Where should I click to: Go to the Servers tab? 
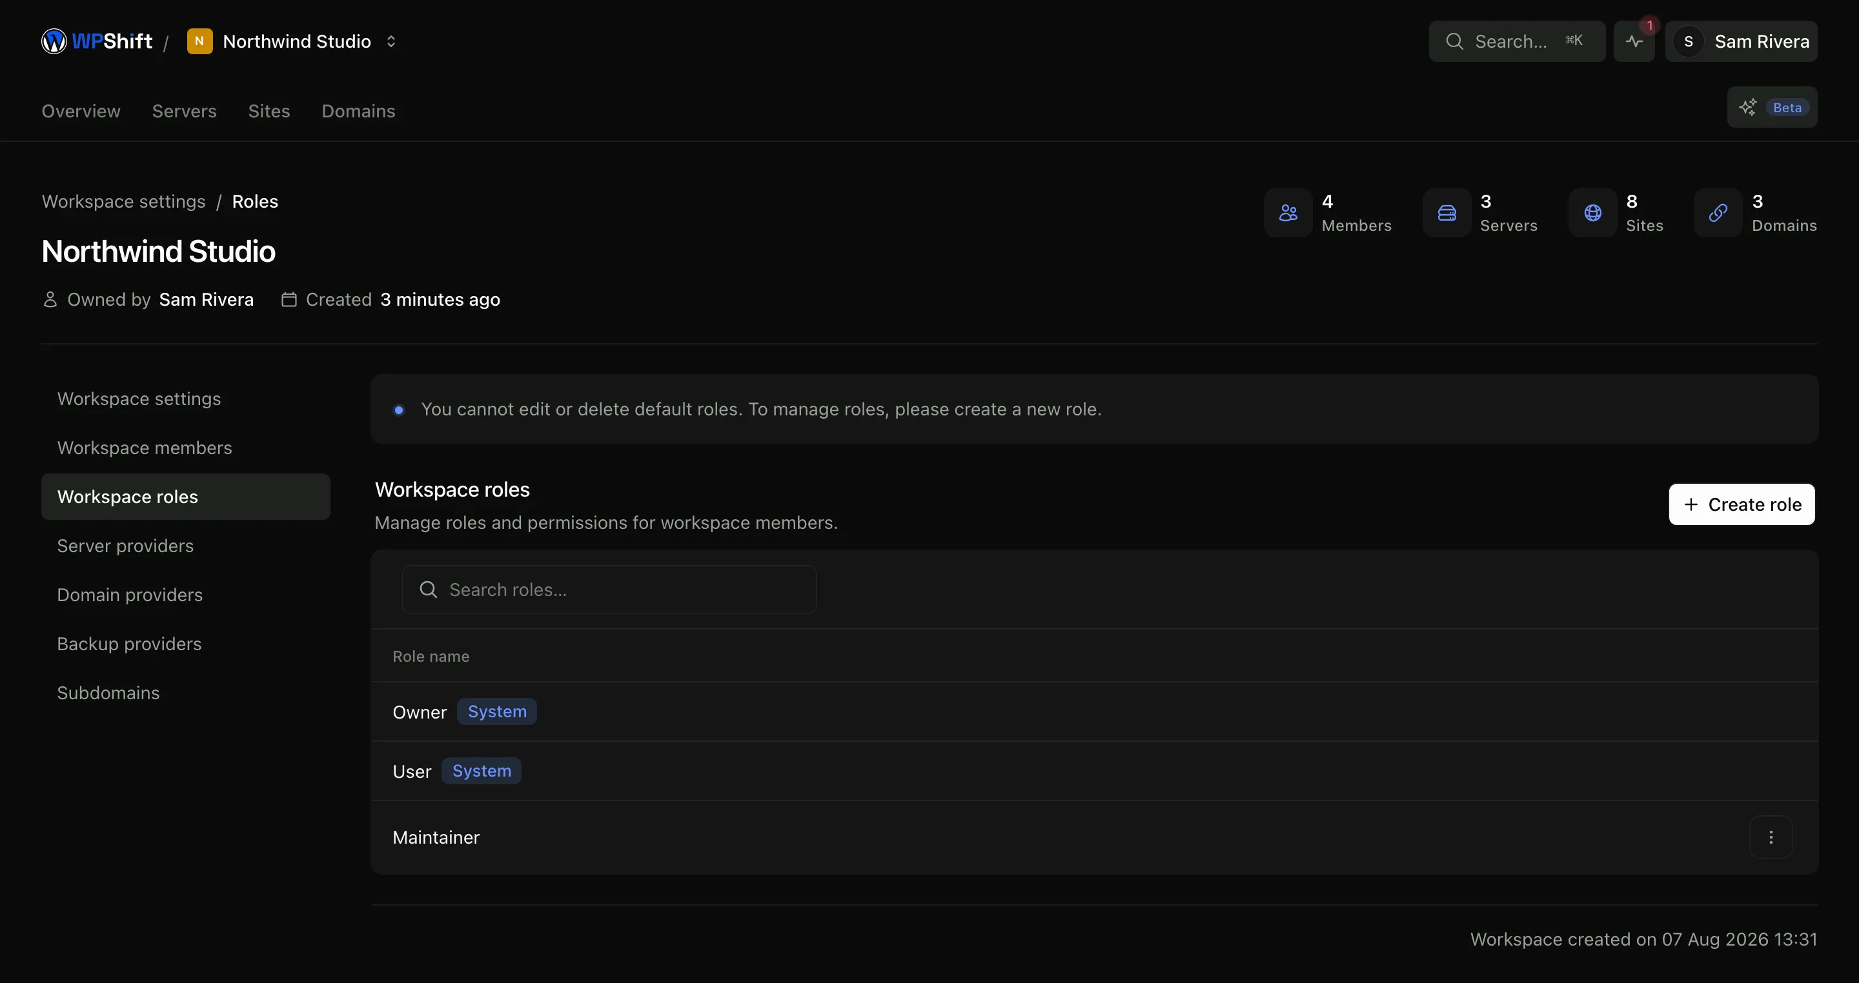point(184,111)
